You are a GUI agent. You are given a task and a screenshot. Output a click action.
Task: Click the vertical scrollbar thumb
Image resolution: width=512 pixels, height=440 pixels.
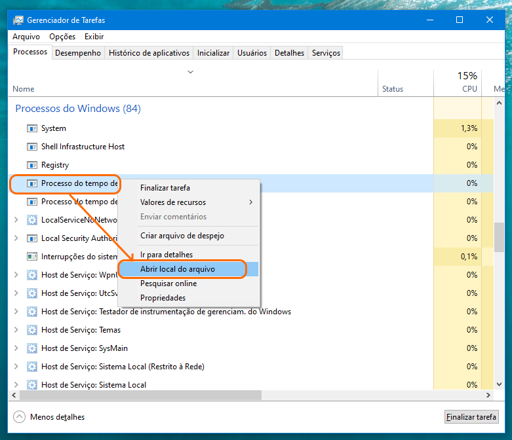pos(499,237)
